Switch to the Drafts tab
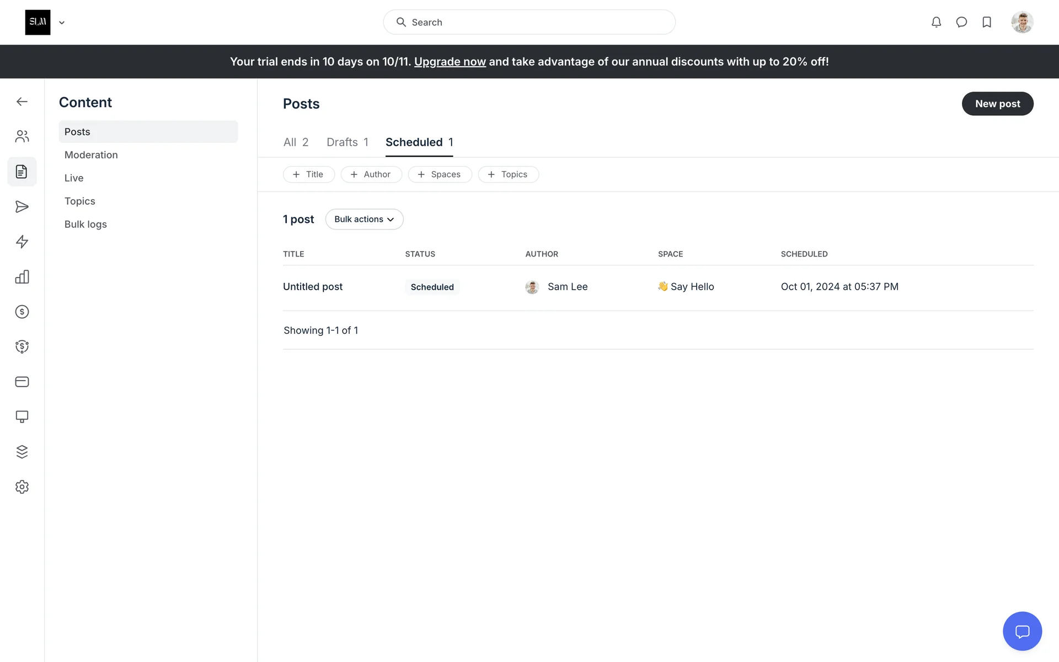 click(347, 142)
